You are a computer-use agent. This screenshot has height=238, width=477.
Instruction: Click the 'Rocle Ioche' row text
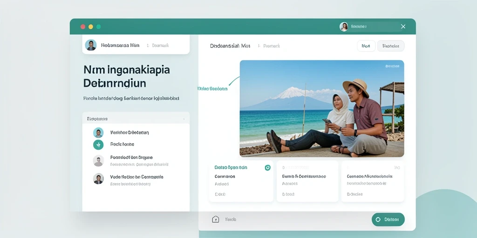(x=122, y=144)
